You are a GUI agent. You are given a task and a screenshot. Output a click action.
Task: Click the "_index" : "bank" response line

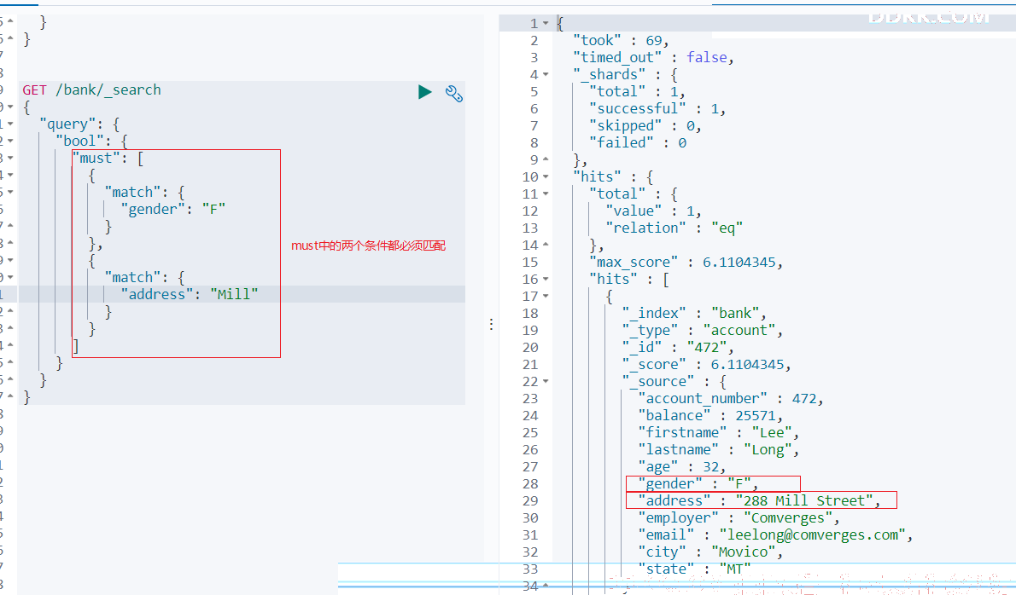click(x=694, y=313)
